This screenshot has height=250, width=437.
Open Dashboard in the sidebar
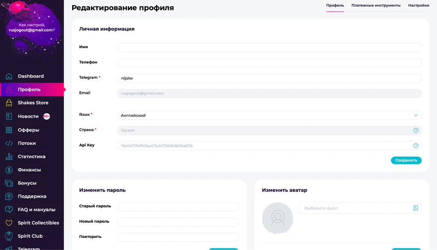tap(32, 76)
